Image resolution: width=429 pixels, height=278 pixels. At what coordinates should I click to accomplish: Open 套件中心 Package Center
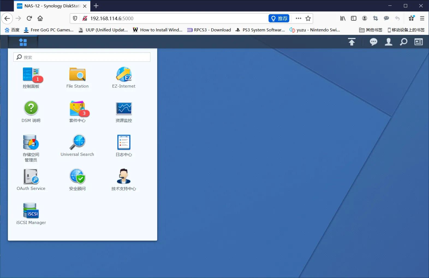coord(78,112)
